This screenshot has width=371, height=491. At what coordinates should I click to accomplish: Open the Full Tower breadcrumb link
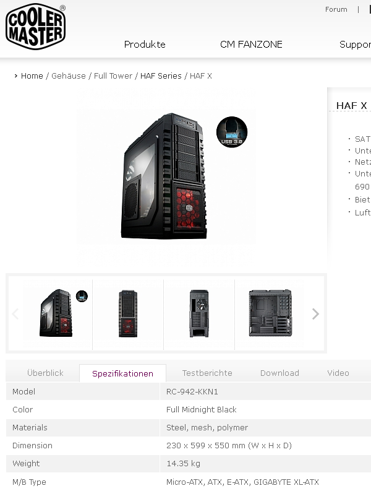(113, 76)
